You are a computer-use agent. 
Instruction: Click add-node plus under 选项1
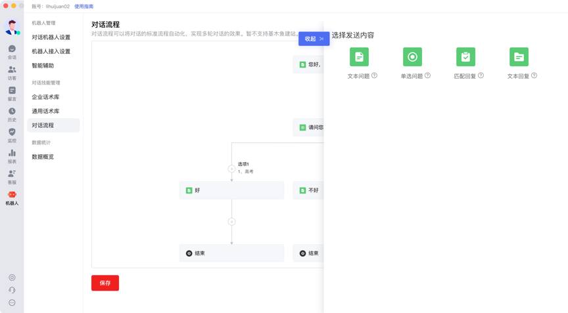click(231, 169)
